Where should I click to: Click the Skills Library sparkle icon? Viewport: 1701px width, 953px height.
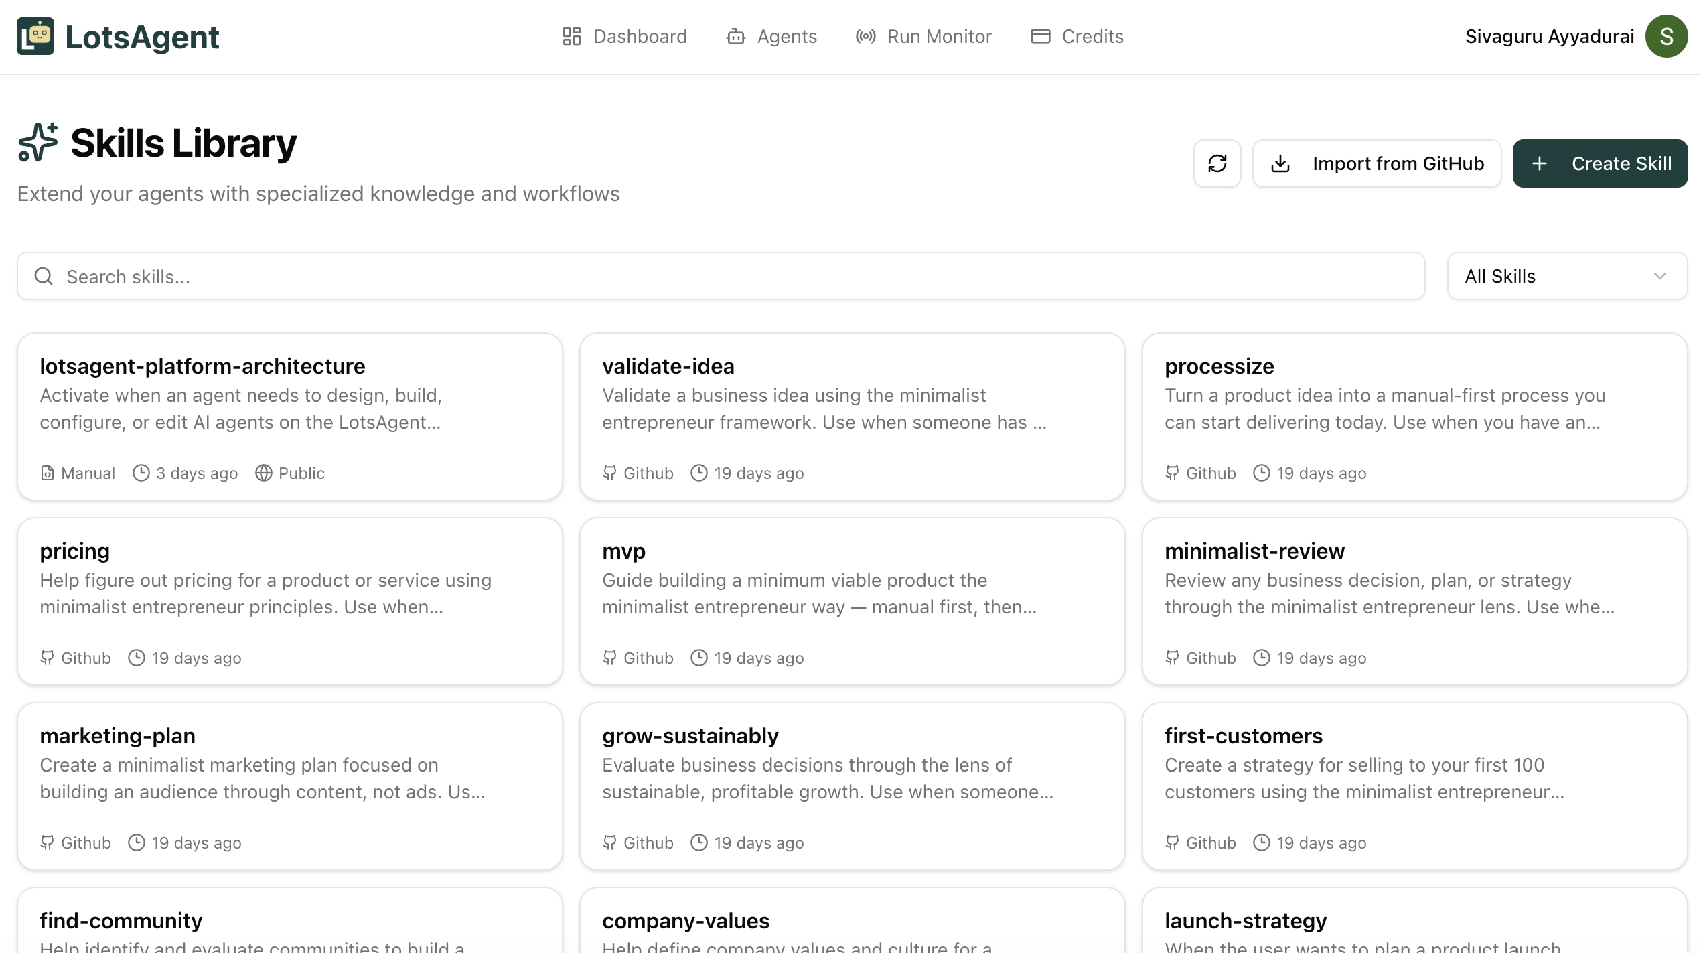(x=38, y=142)
